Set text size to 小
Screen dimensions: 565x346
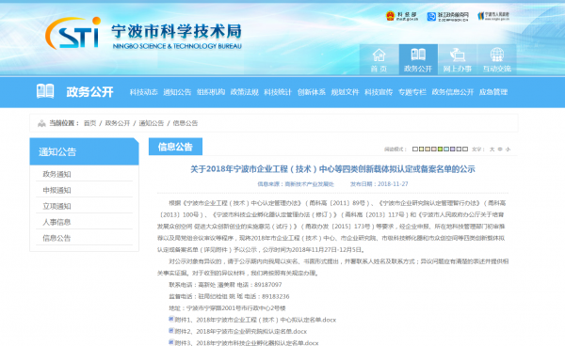pos(508,149)
